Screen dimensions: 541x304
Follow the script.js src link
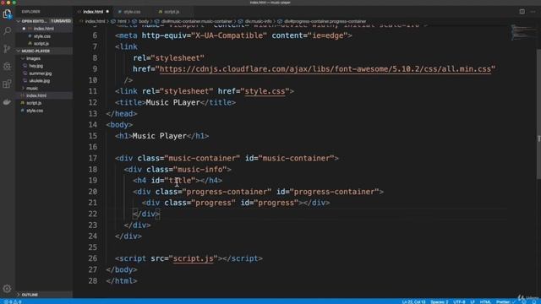pyautogui.click(x=194, y=258)
